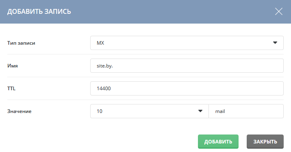Focus the Имя field containing site.by.
Screen dimensions: 291x152
187,66
